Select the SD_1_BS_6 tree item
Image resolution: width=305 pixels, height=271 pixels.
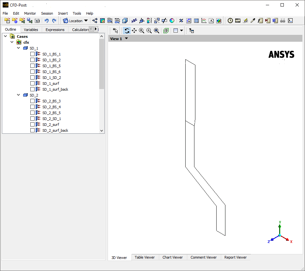click(52, 71)
